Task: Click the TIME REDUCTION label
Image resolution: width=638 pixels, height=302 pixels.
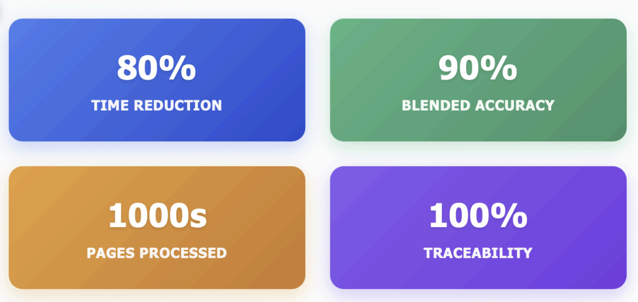Action: point(157,105)
